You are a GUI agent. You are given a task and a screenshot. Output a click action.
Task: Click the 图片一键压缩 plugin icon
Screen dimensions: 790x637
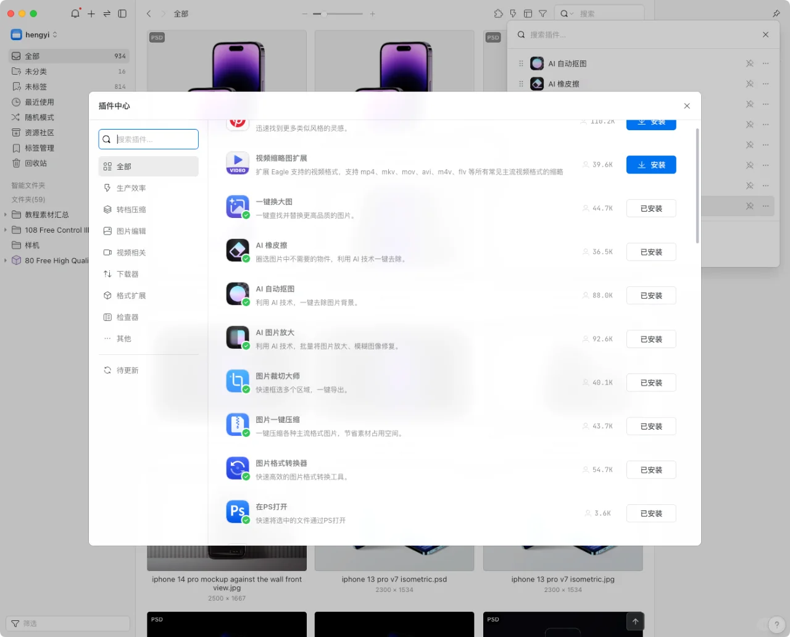click(238, 425)
